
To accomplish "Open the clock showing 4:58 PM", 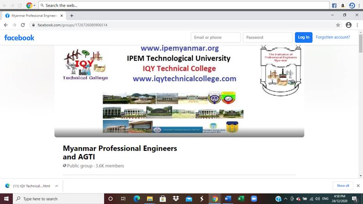I will [x=340, y=199].
